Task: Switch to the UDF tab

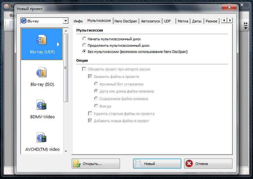Action: pyautogui.click(x=168, y=21)
